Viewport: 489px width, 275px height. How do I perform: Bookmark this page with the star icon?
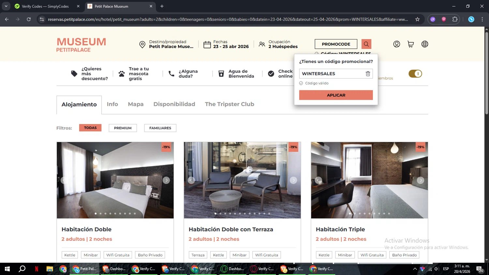(417, 19)
